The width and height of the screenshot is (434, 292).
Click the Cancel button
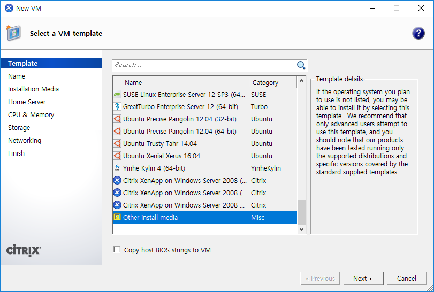point(406,279)
